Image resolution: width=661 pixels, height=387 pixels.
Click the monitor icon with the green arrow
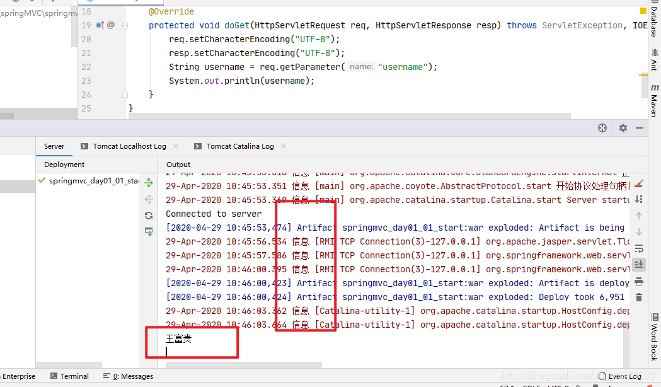pyautogui.click(x=148, y=231)
